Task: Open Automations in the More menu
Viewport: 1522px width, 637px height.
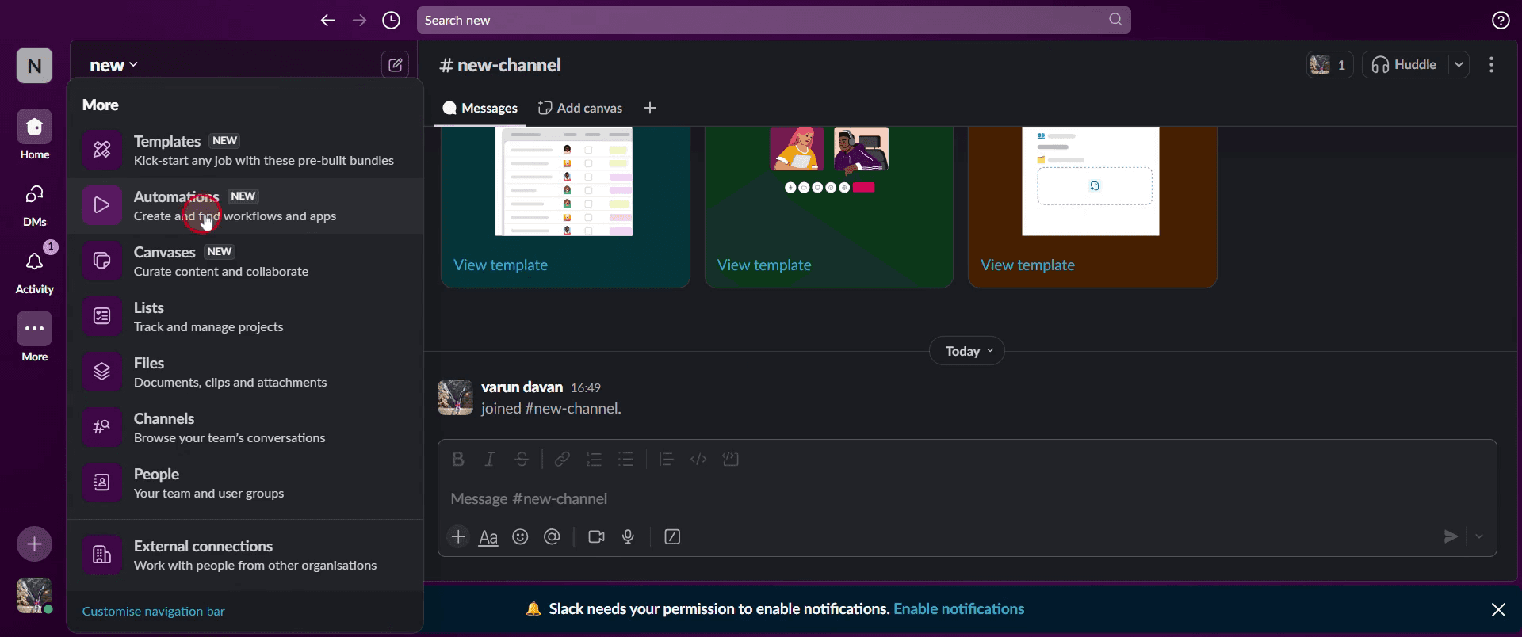Action: point(245,206)
